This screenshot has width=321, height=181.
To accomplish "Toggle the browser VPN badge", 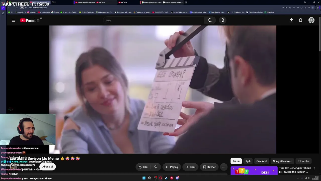I will click(x=22, y=8).
